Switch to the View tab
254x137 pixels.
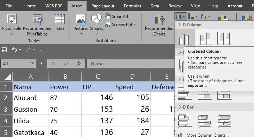pos(195,6)
